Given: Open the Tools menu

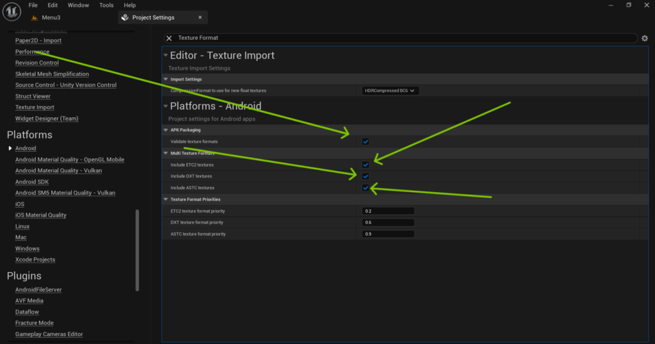Looking at the screenshot, I should click(106, 5).
